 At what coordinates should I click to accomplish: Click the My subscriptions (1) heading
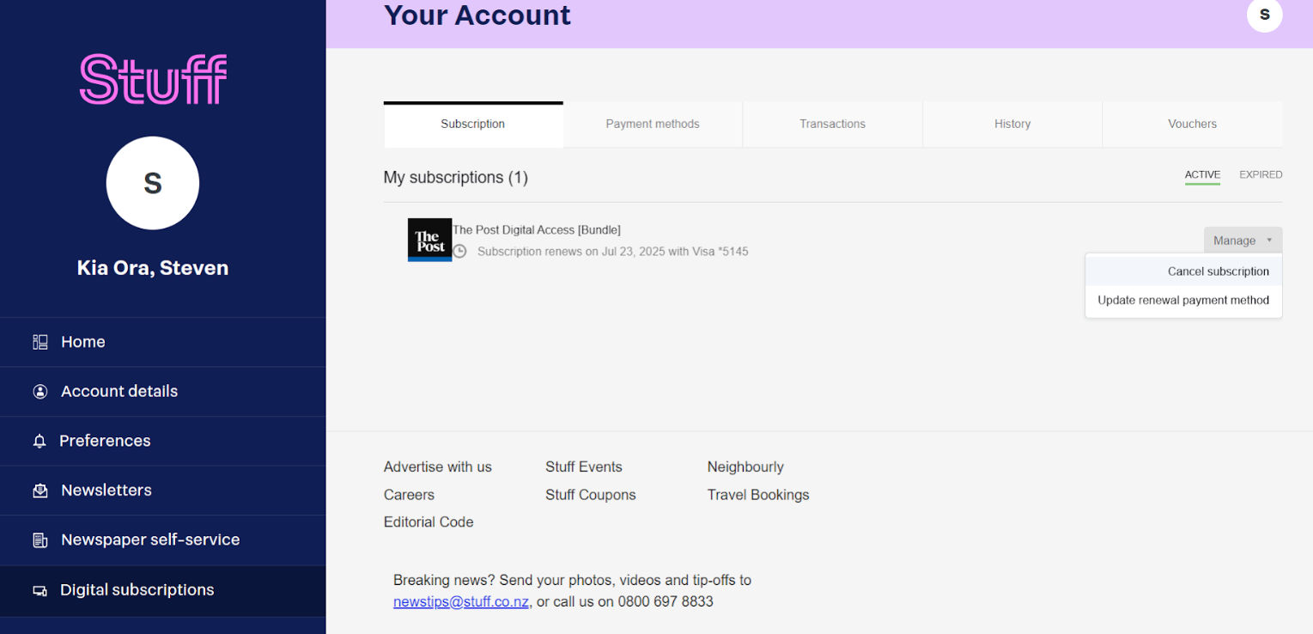point(456,178)
